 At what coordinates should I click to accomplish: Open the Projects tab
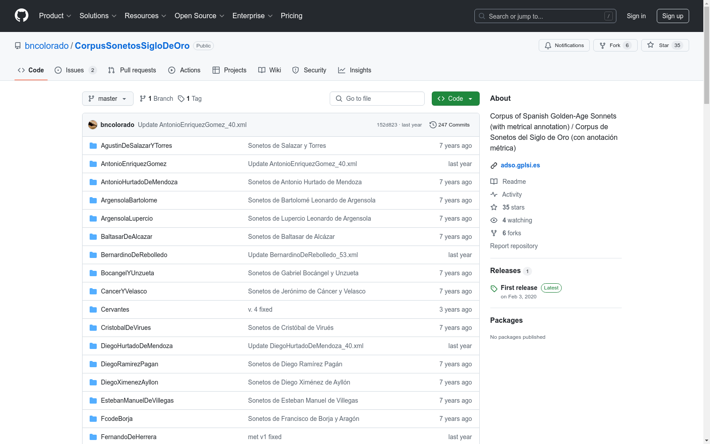pos(229,70)
